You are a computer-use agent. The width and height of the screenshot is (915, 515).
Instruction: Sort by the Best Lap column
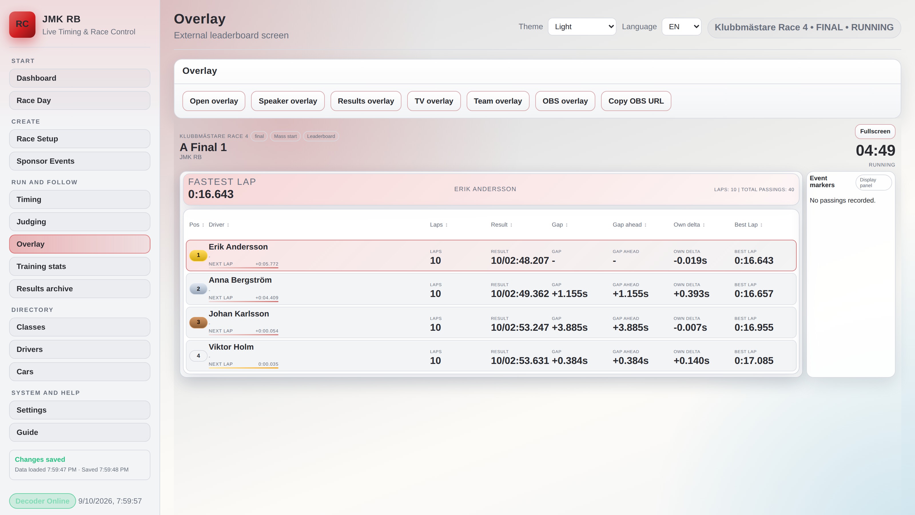[748, 225]
